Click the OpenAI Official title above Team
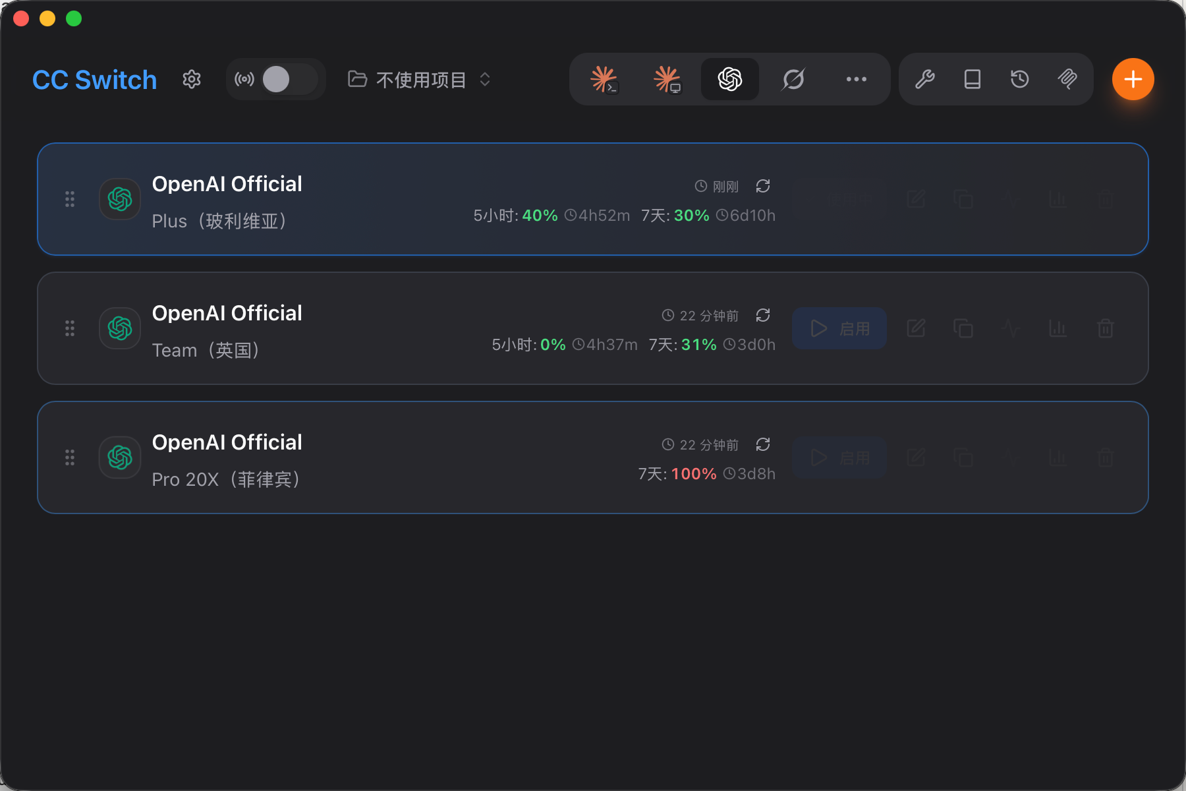1186x791 pixels. tap(227, 313)
